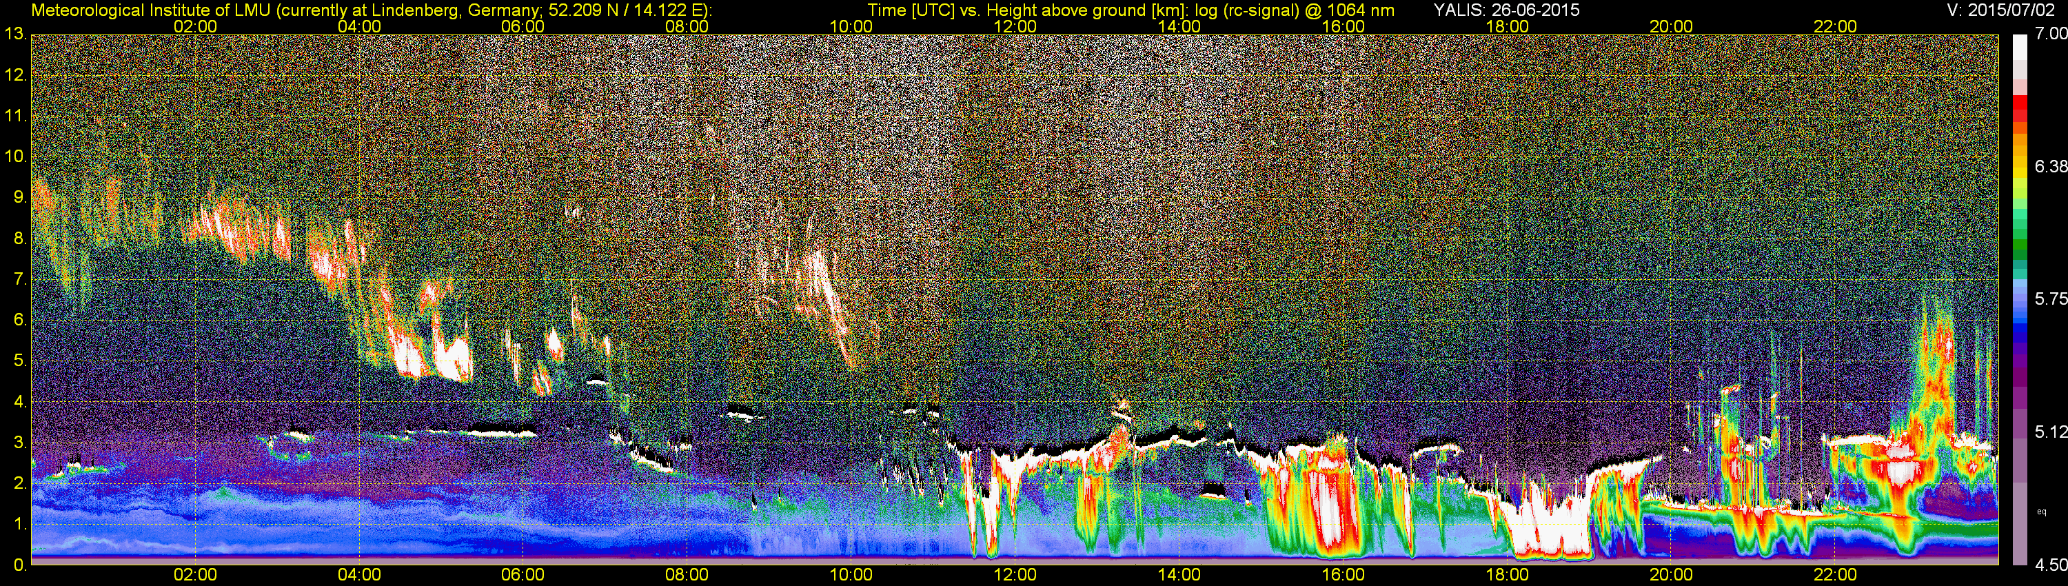Image resolution: width=2068 pixels, height=586 pixels.
Task: Select the 18:00 label on the bottom time axis
Action: pos(1507,575)
